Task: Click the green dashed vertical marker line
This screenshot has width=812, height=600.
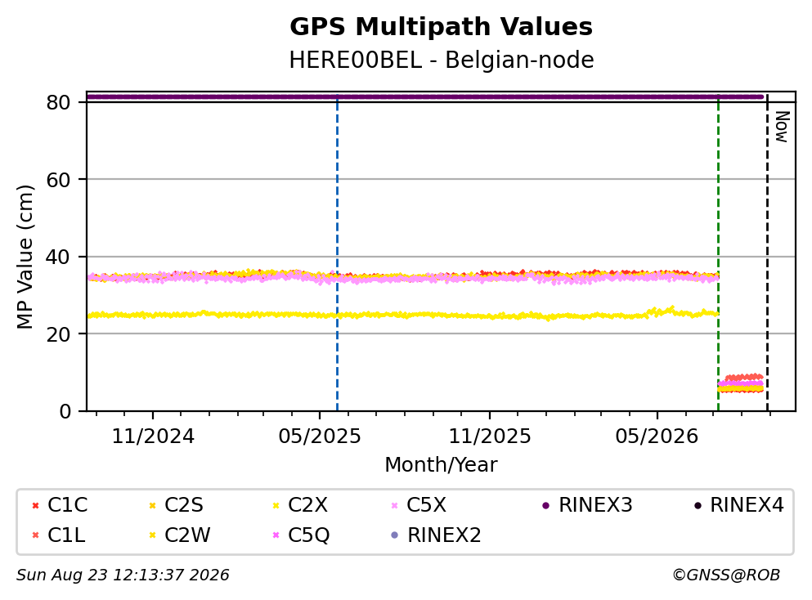Action: click(718, 253)
